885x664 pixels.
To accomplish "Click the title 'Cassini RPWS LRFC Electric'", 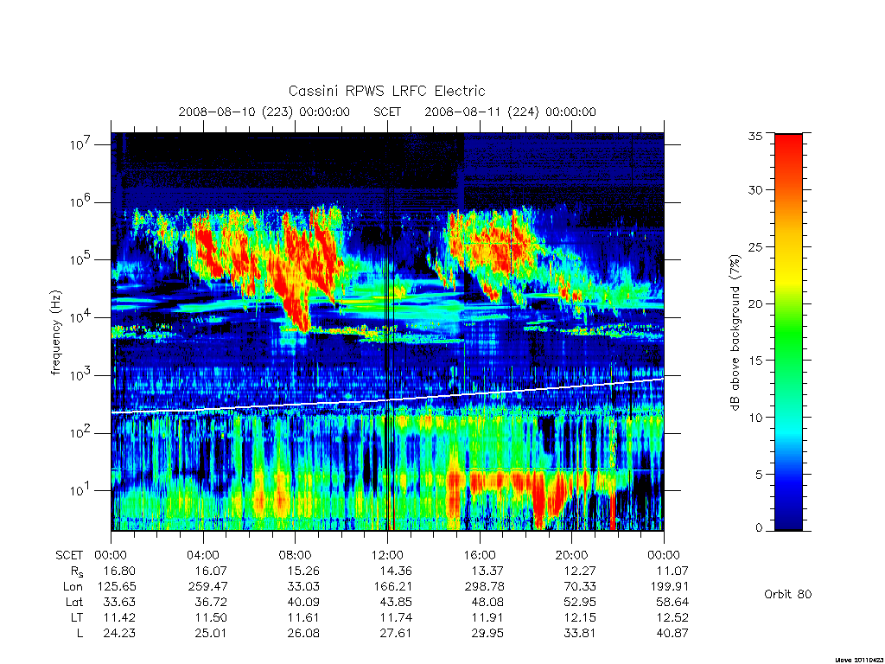I will (386, 91).
